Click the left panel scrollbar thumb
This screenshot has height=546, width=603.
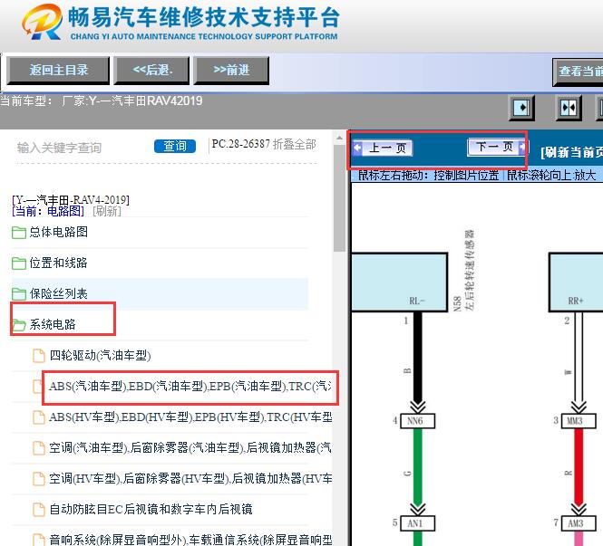click(x=339, y=198)
